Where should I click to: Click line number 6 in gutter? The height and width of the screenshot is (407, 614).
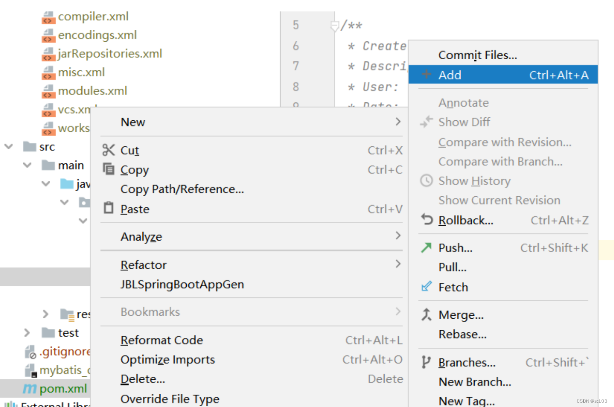click(x=296, y=46)
